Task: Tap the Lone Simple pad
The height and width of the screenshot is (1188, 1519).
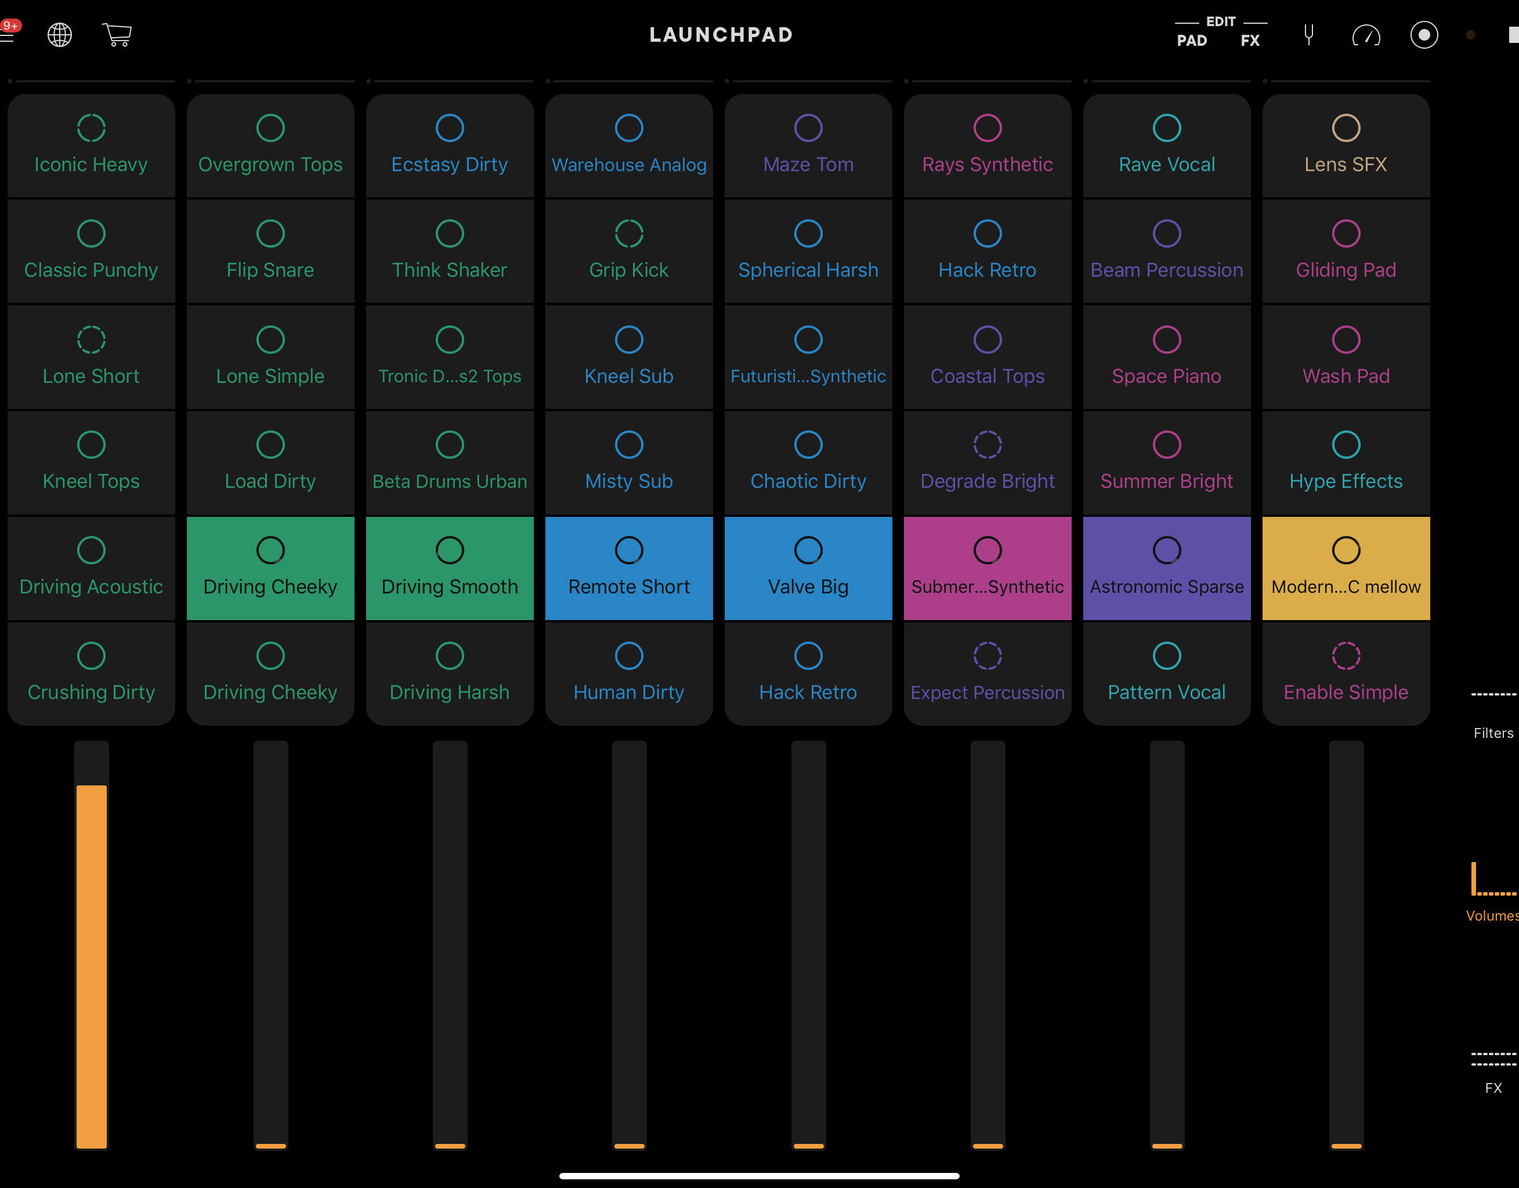Action: 270,357
